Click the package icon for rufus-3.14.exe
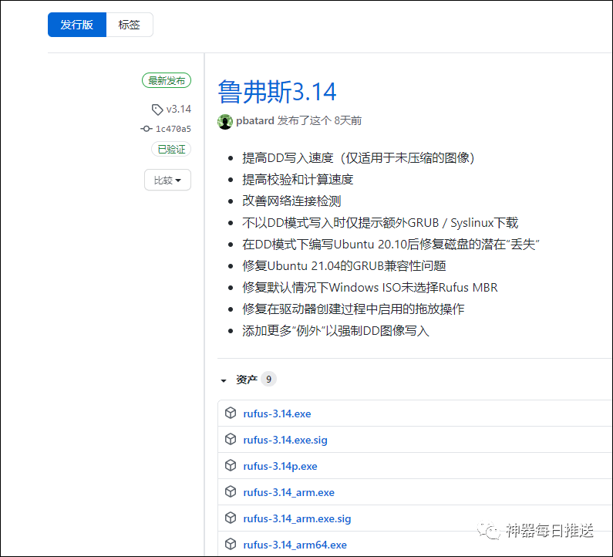Screen dimensions: 613x557 pyautogui.click(x=231, y=413)
